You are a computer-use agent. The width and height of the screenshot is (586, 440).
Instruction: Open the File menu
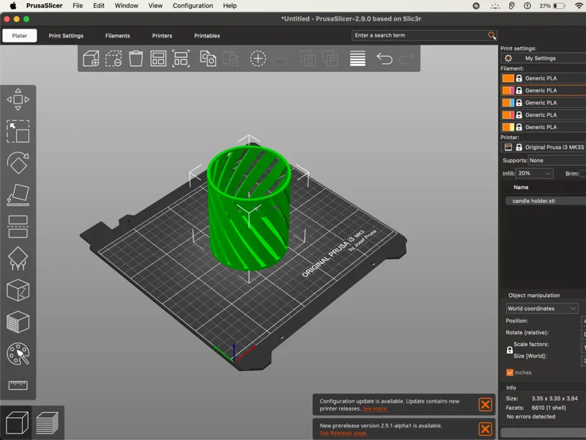[78, 6]
